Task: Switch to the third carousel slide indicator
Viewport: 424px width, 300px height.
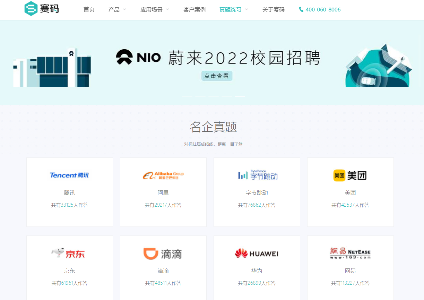Action: tap(213, 96)
